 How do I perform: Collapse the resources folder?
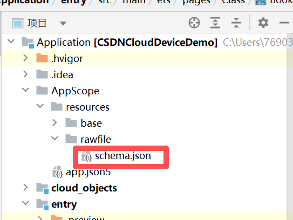point(40,106)
